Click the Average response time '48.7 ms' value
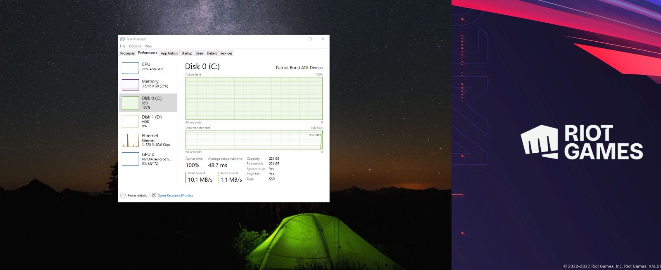This screenshot has width=661, height=270. click(218, 165)
